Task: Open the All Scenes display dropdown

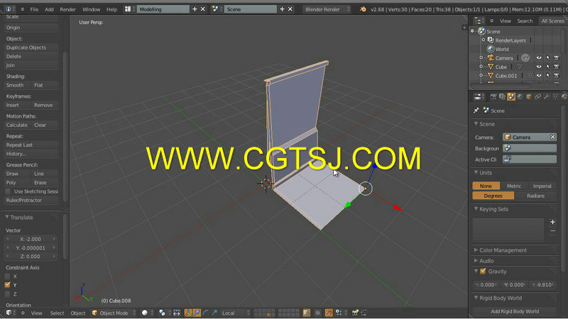Action: click(x=552, y=21)
